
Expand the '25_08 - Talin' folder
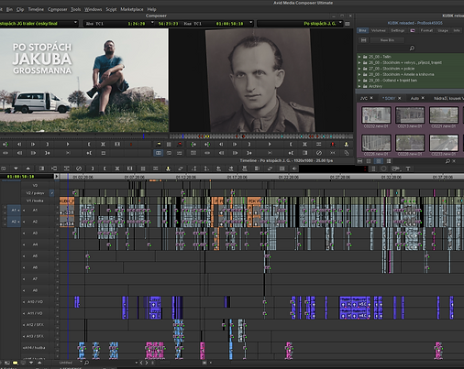point(359,57)
